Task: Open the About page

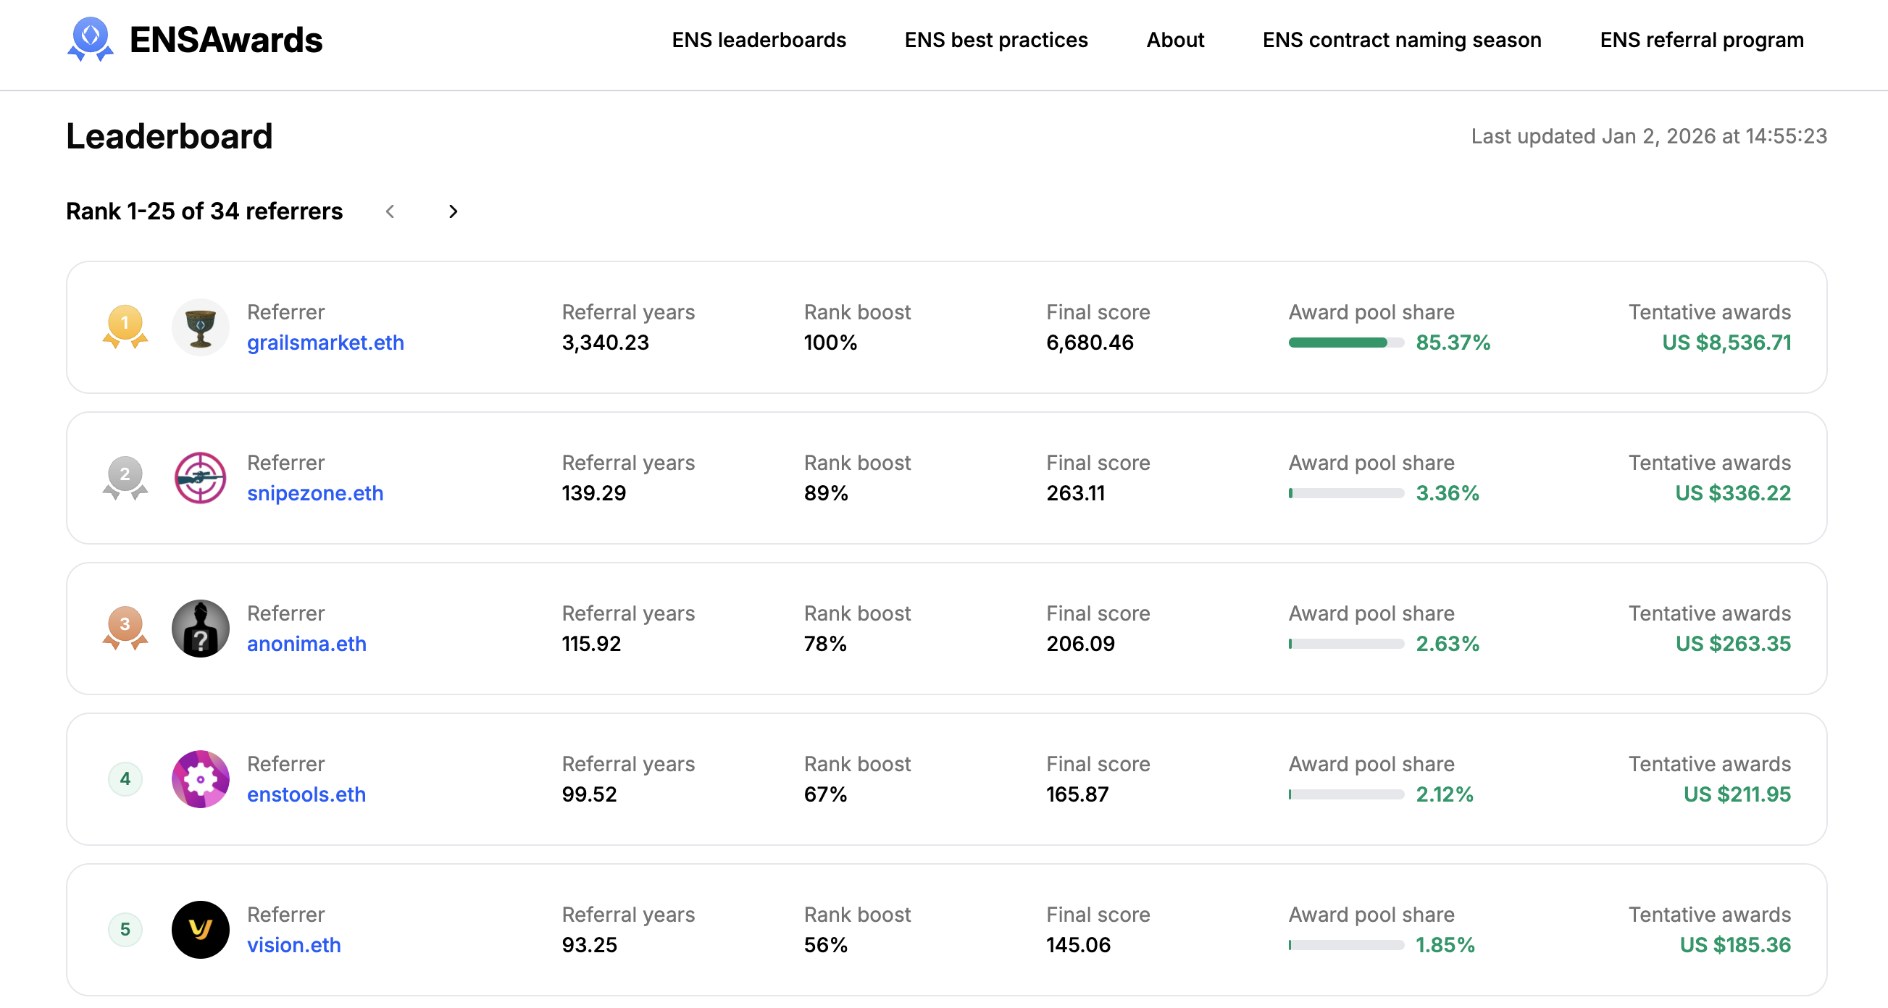Action: point(1174,40)
